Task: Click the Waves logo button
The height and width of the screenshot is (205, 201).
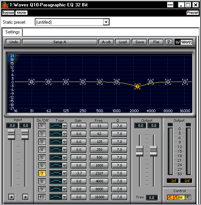Action: 184,42
